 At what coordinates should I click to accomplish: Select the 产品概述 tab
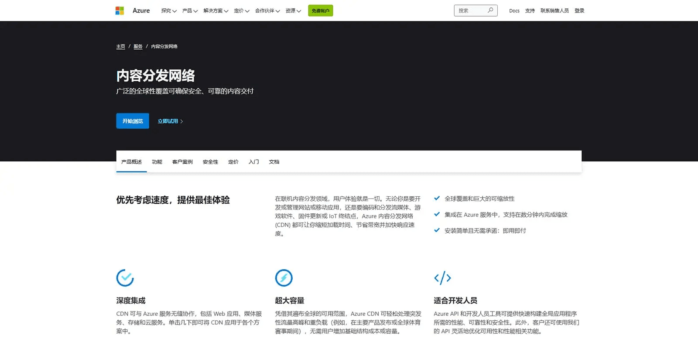[131, 162]
